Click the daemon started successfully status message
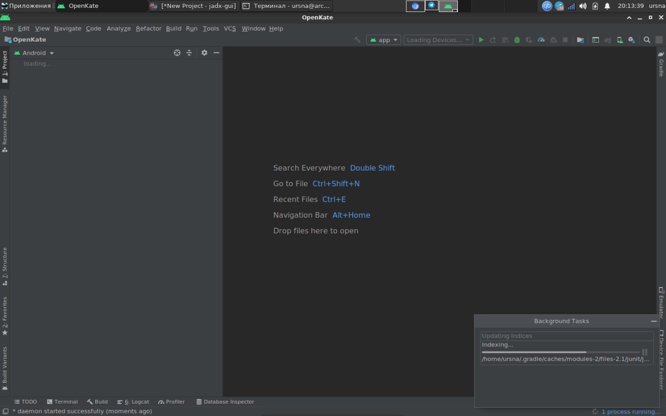This screenshot has width=666, height=416. click(x=82, y=411)
